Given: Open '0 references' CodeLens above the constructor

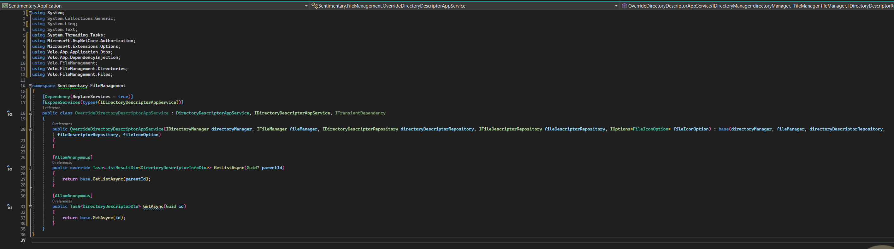Looking at the screenshot, I should pyautogui.click(x=62, y=124).
